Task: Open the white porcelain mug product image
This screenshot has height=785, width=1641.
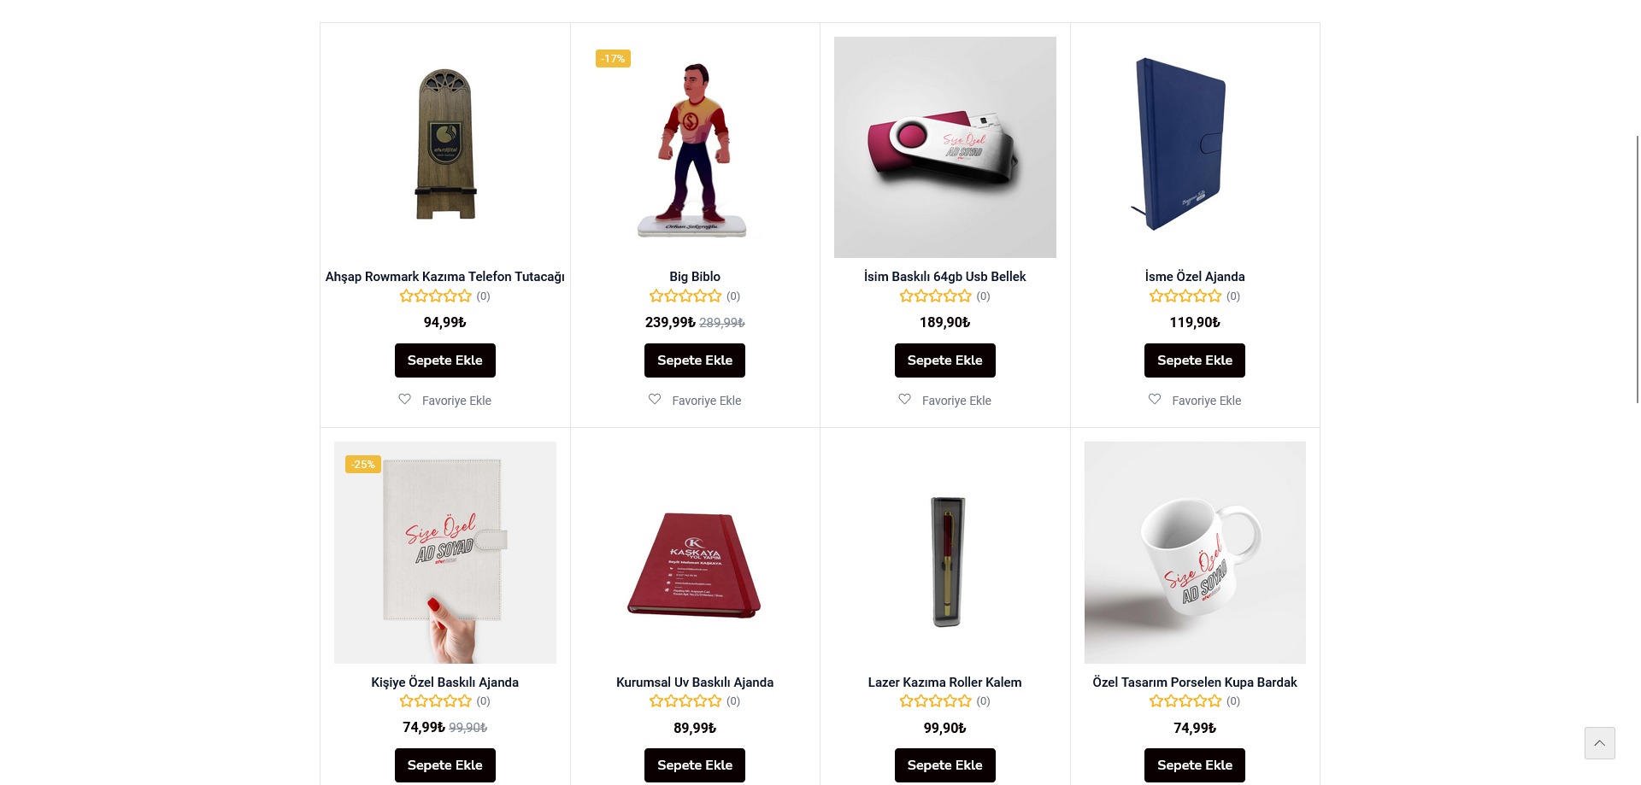Action: [x=1195, y=553]
